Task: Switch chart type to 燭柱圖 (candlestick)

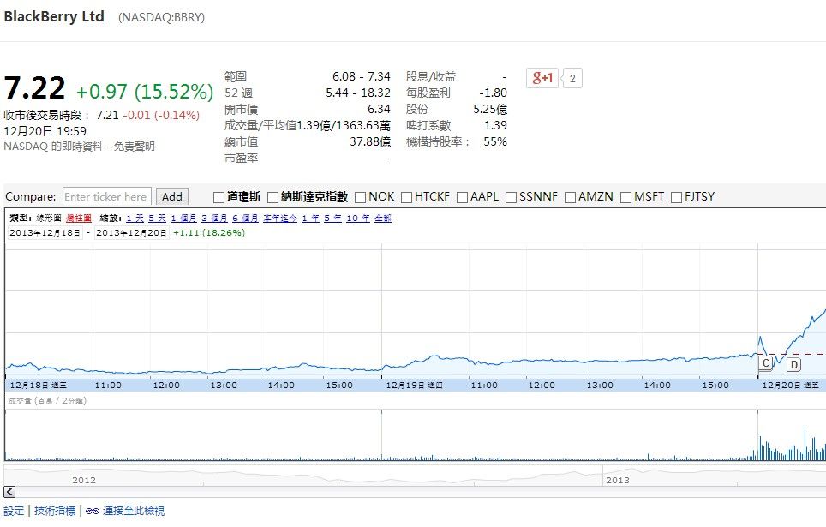Action: [79, 219]
